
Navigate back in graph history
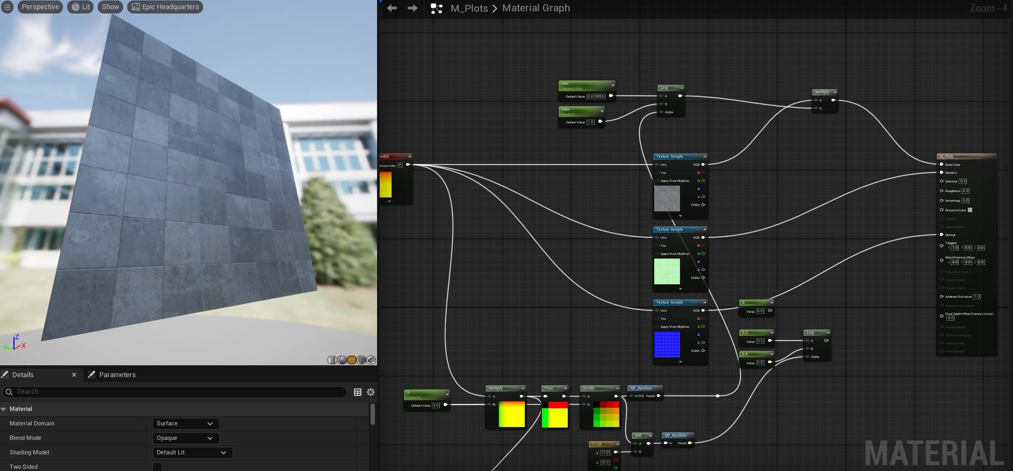coord(392,8)
